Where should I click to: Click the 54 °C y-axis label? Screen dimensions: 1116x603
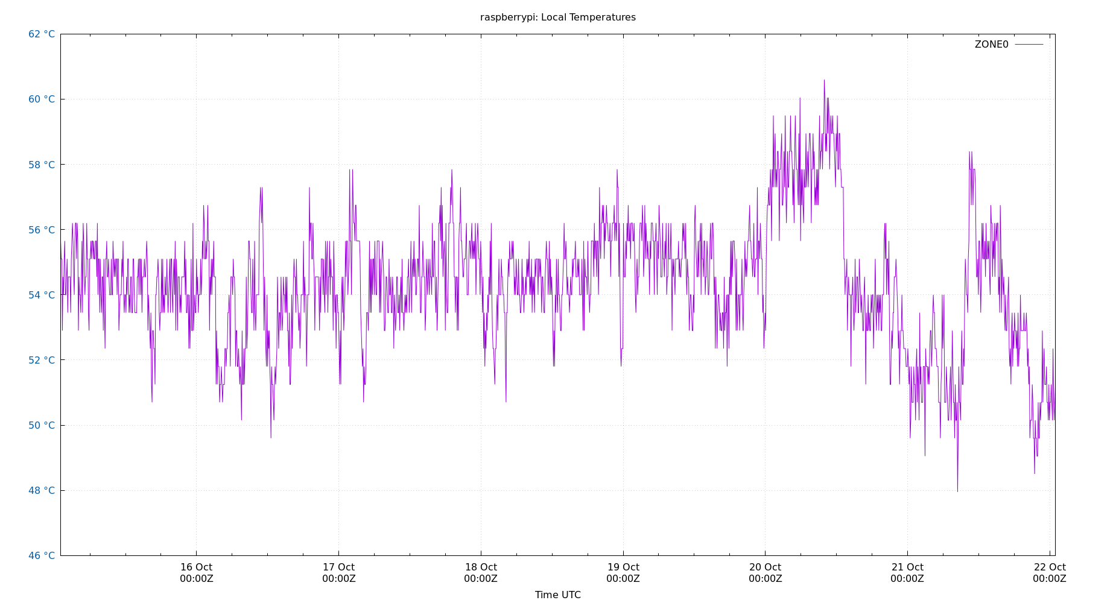(x=42, y=295)
